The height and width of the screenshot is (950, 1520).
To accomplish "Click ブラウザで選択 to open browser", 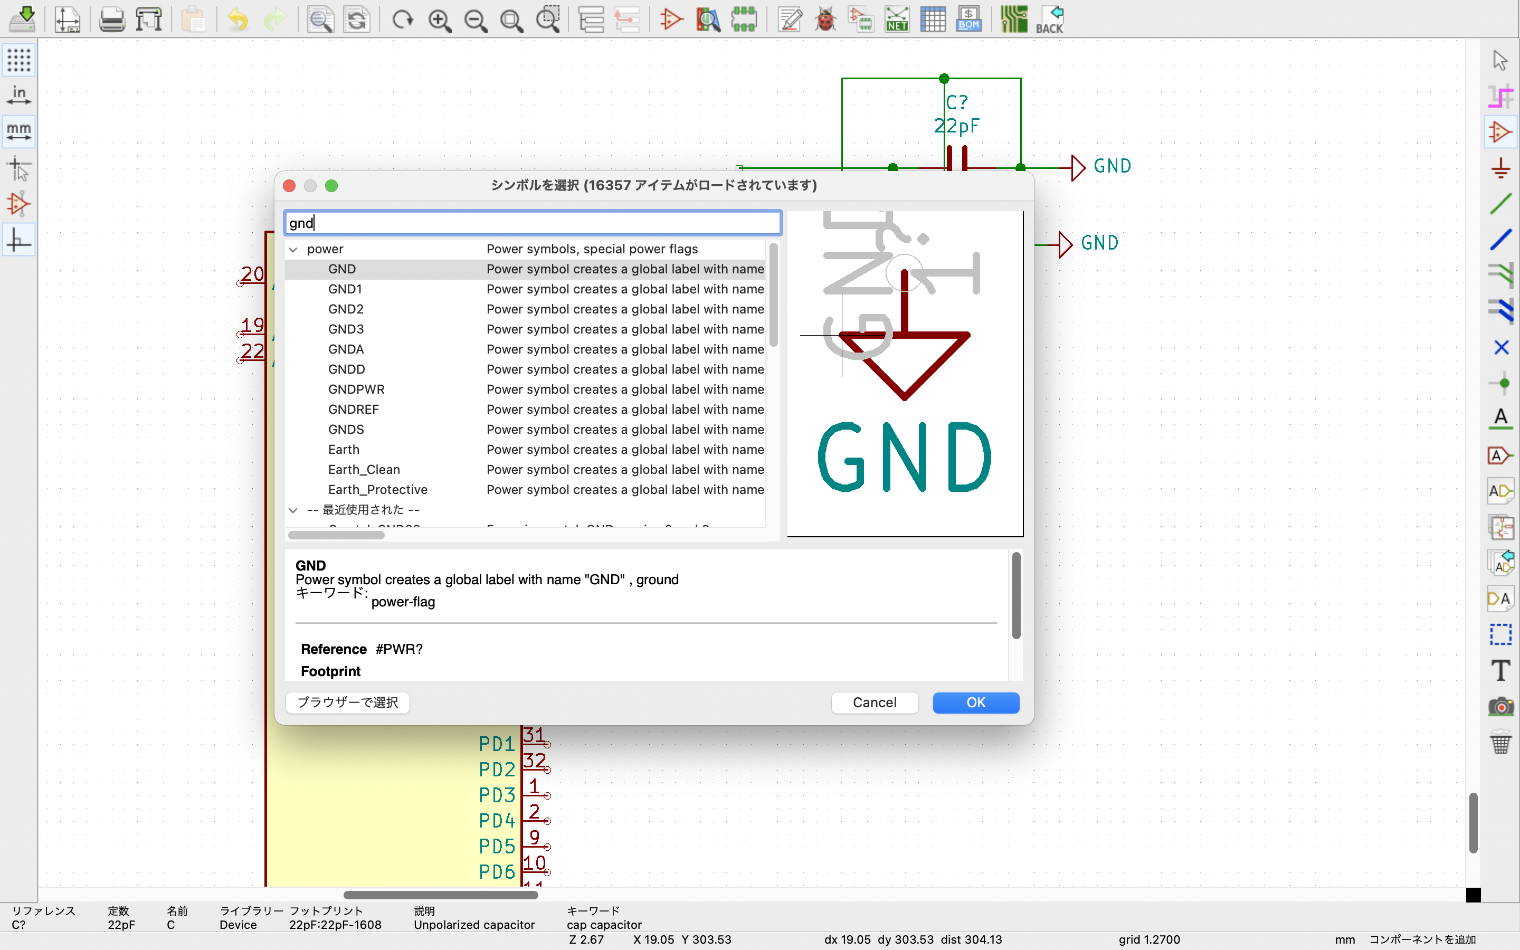I will (347, 701).
